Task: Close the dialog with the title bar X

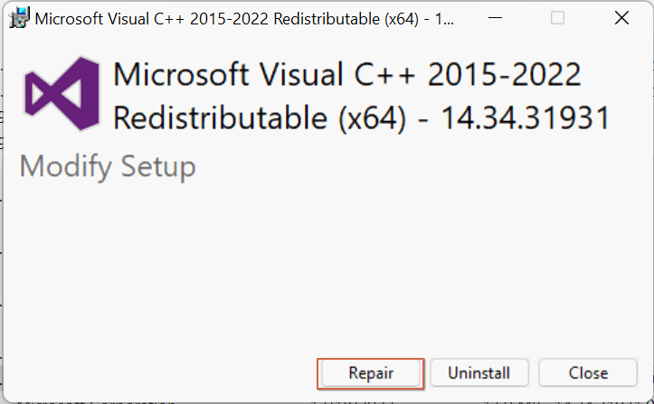Action: [621, 18]
